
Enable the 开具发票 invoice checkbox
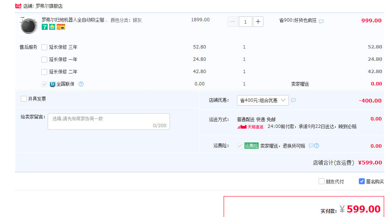24,99
